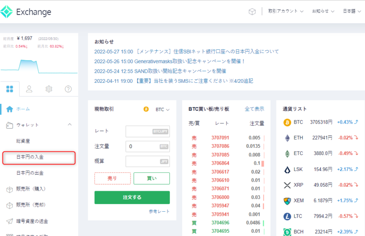The width and height of the screenshot is (365, 236).
Task: Open the help question mark tab
Action: click(x=68, y=89)
